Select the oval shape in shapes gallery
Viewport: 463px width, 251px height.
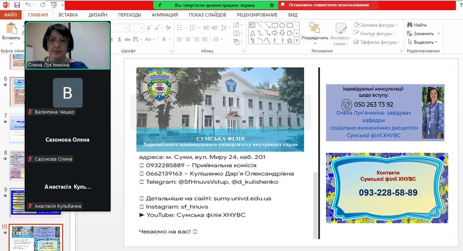(x=282, y=26)
